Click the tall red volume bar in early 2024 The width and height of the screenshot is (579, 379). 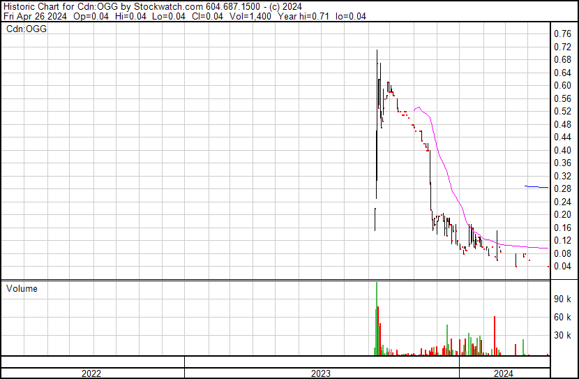pyautogui.click(x=495, y=336)
